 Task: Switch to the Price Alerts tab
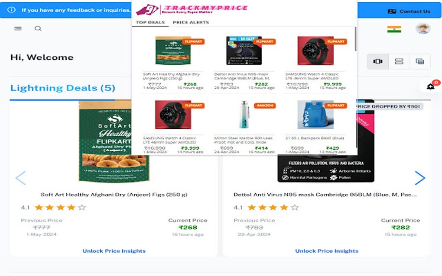pyautogui.click(x=191, y=22)
